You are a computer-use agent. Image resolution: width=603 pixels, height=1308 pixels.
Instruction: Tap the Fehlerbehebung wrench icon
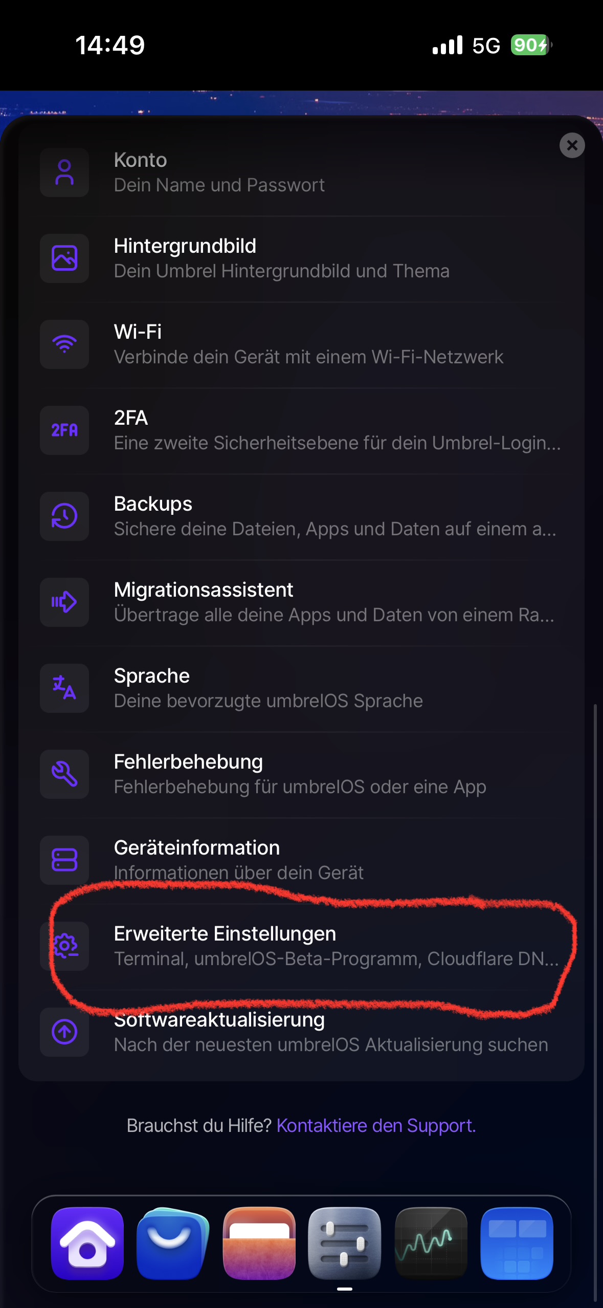pyautogui.click(x=64, y=774)
